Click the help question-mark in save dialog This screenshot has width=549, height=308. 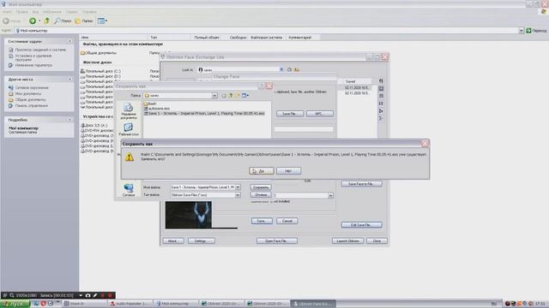click(261, 86)
